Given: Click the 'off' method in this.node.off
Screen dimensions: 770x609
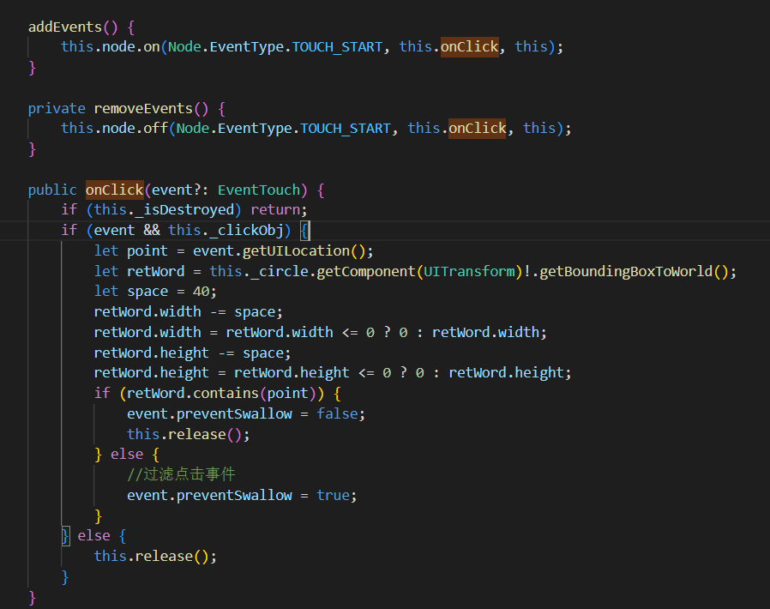Looking at the screenshot, I should tap(156, 128).
